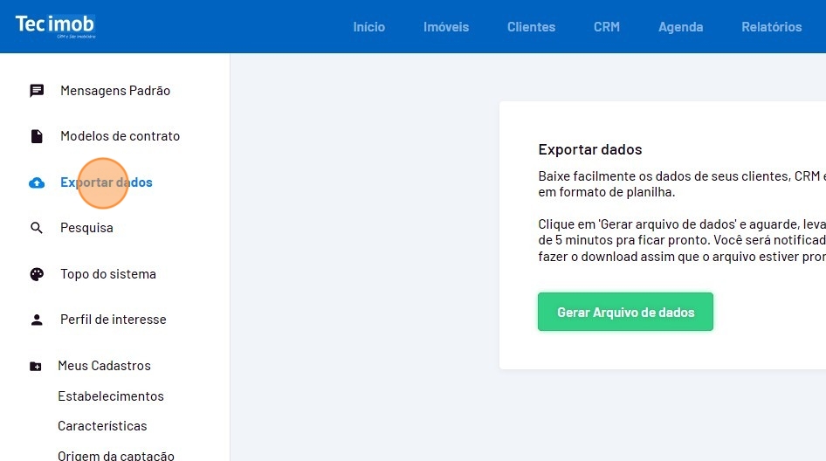Open the Agenda menu item
The width and height of the screenshot is (826, 461).
680,27
